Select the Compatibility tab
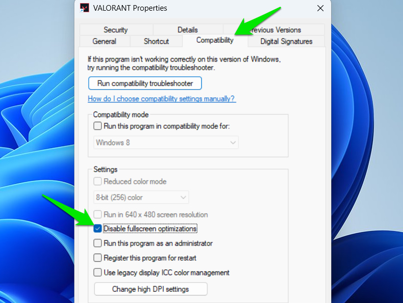This screenshot has height=303, width=403. tap(215, 40)
